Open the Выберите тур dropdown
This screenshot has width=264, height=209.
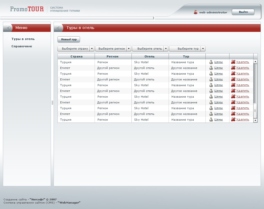point(187,49)
